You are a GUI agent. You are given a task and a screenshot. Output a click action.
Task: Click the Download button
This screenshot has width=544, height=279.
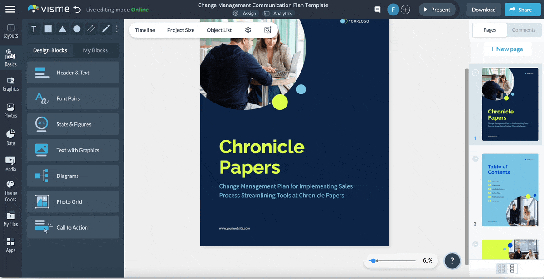point(483,9)
